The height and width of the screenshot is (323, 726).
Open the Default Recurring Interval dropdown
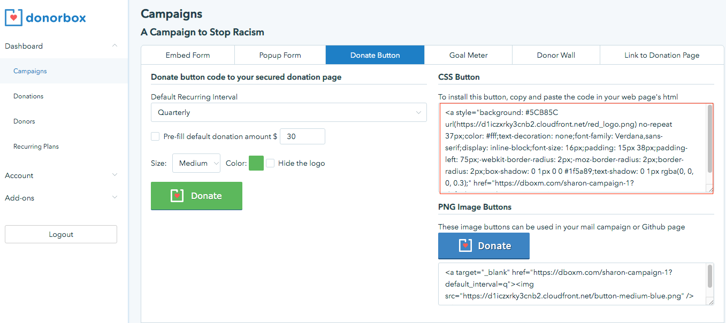coord(288,113)
